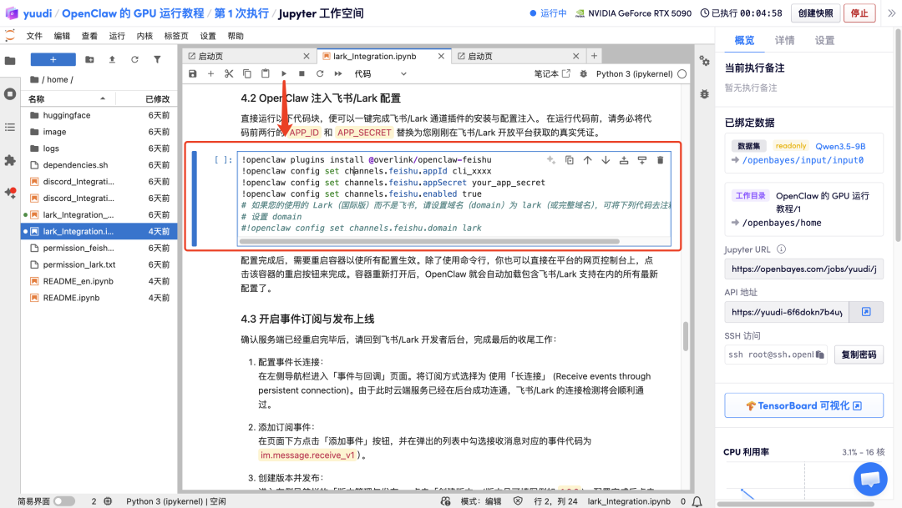The image size is (902, 508).
Task: Close the lark_Integration.ipynb tab
Action: 441,57
